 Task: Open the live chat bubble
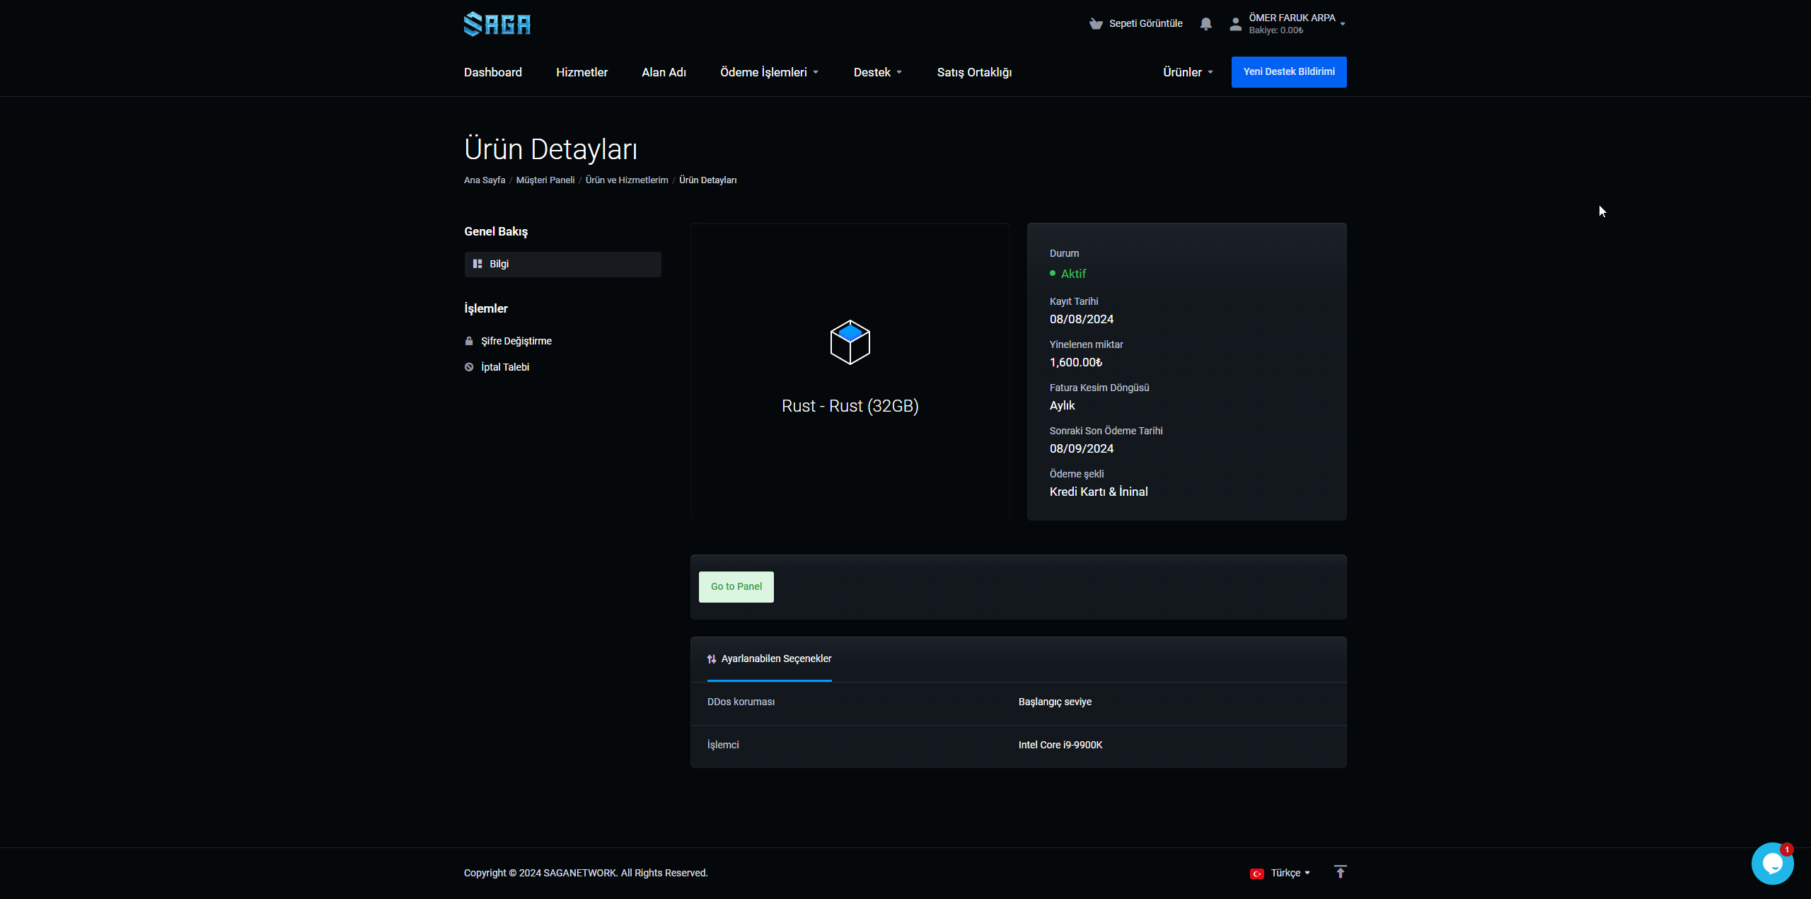pyautogui.click(x=1772, y=863)
